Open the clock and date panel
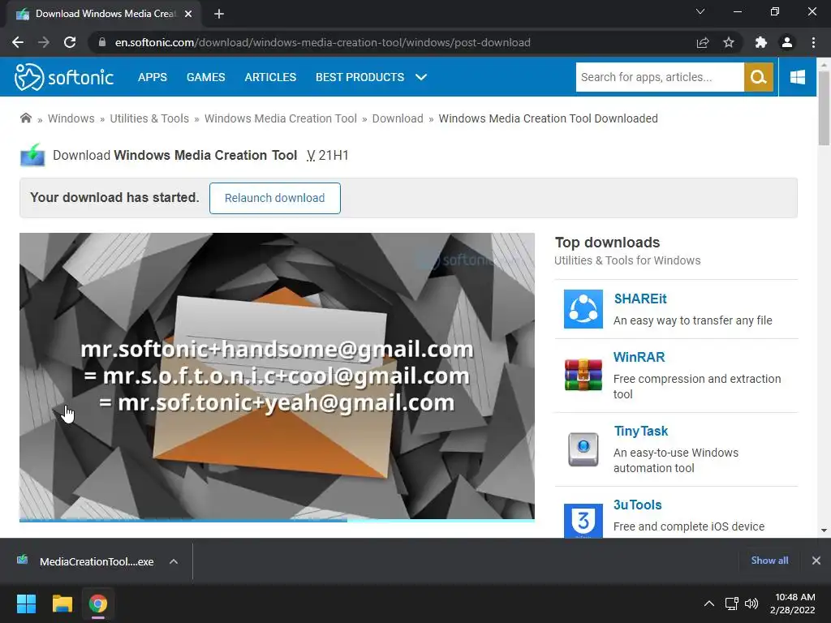Viewport: 831px width, 623px height. coord(792,604)
